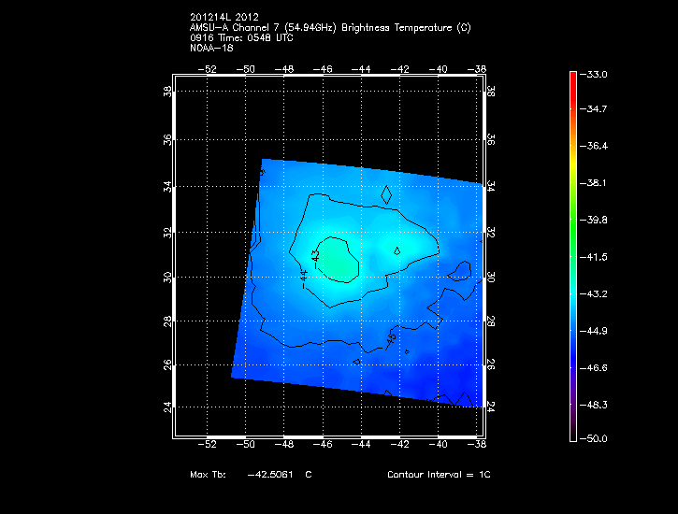
Task: Click the 43 contour label
Action: (x=315, y=254)
